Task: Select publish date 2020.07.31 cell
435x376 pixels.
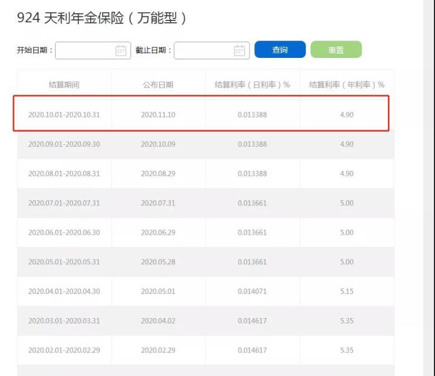Action: click(158, 203)
